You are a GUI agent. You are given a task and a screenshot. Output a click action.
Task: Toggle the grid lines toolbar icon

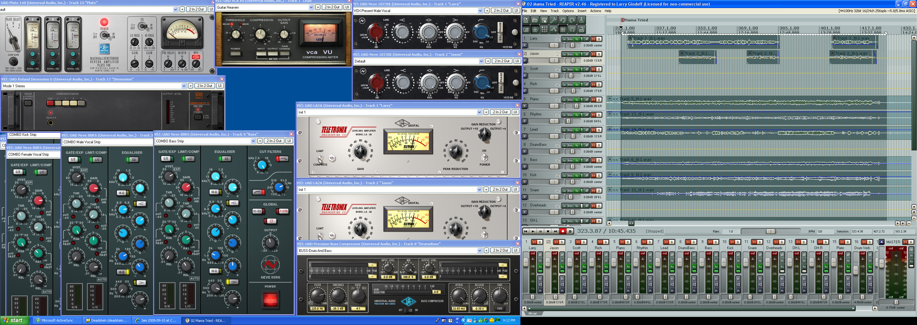(x=563, y=29)
